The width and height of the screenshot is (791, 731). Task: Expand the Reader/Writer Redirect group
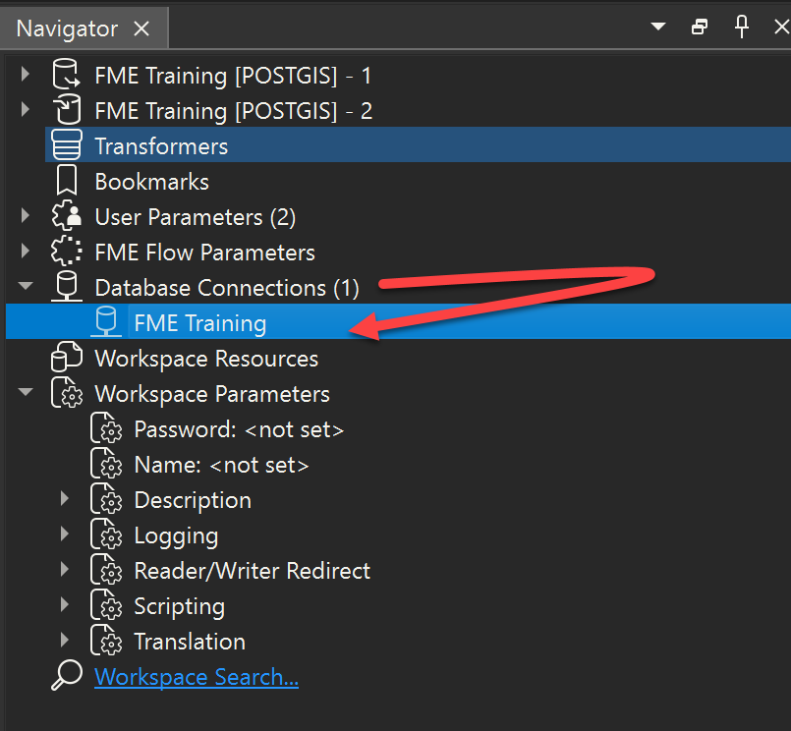[65, 571]
